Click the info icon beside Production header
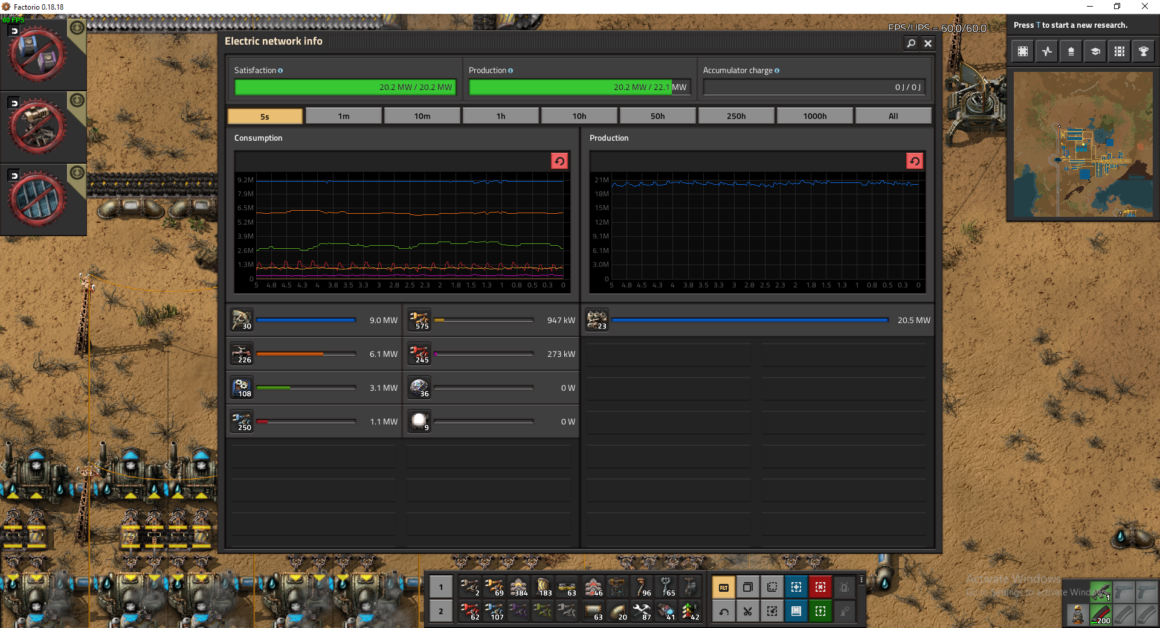 [x=511, y=71]
